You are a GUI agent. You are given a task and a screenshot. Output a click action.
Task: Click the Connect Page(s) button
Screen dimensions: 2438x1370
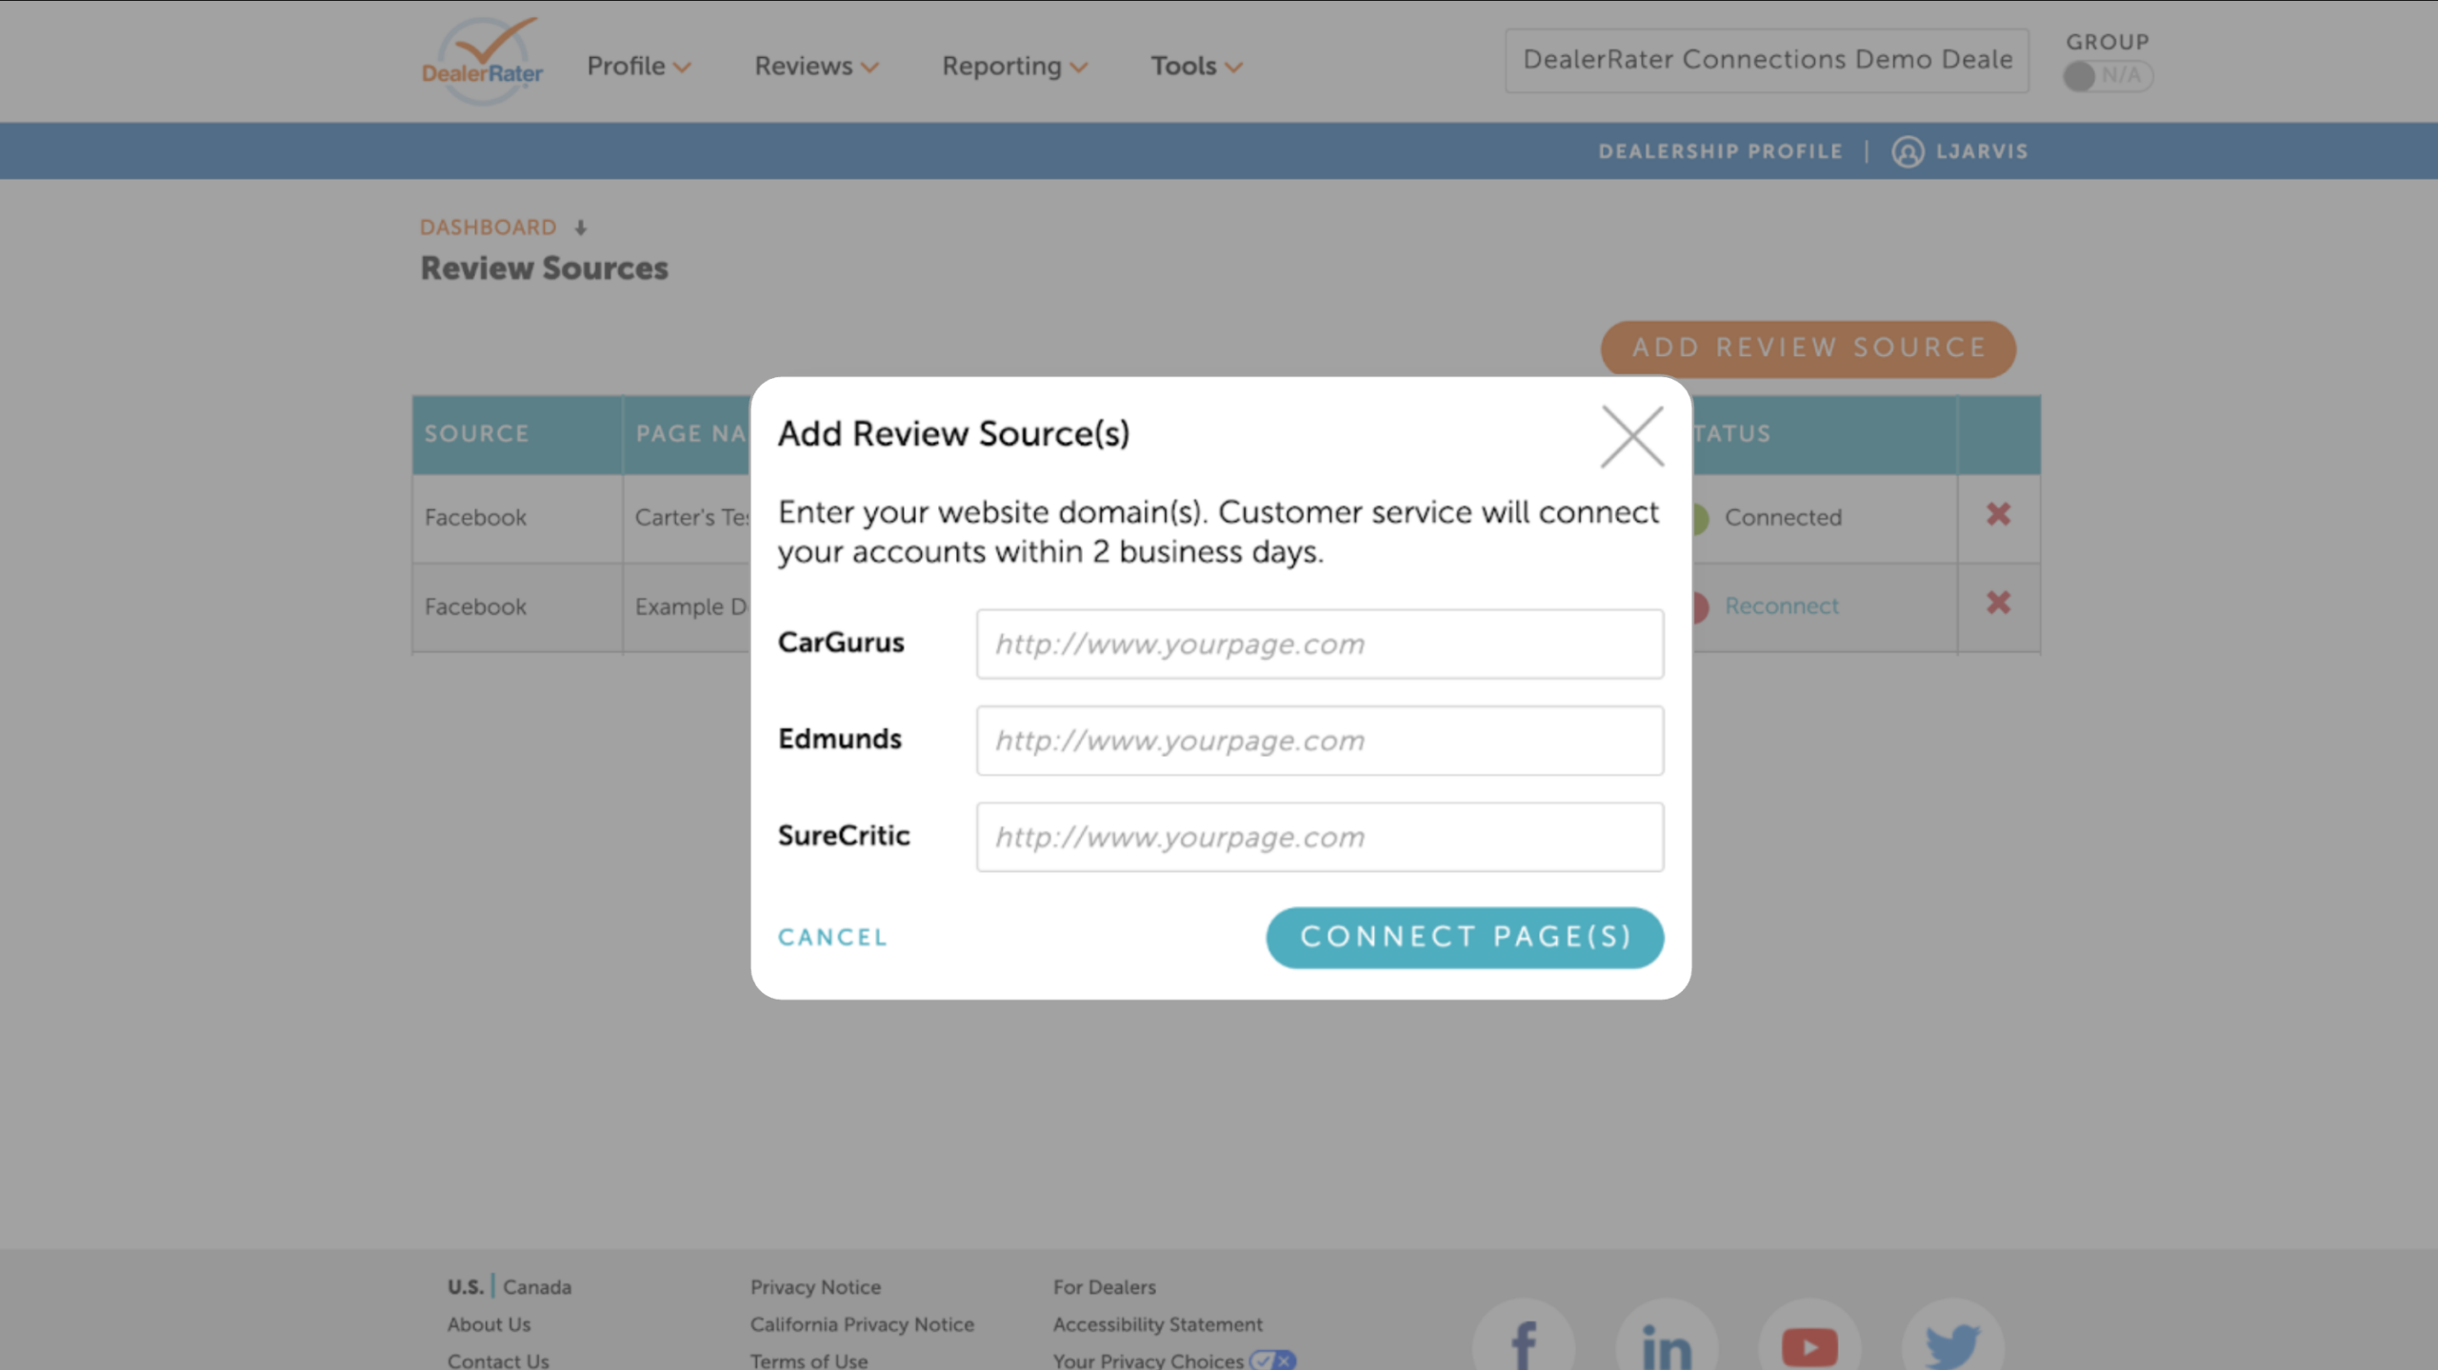click(x=1465, y=938)
